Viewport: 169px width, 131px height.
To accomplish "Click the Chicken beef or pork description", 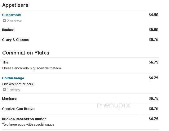I will tap(17, 84).
